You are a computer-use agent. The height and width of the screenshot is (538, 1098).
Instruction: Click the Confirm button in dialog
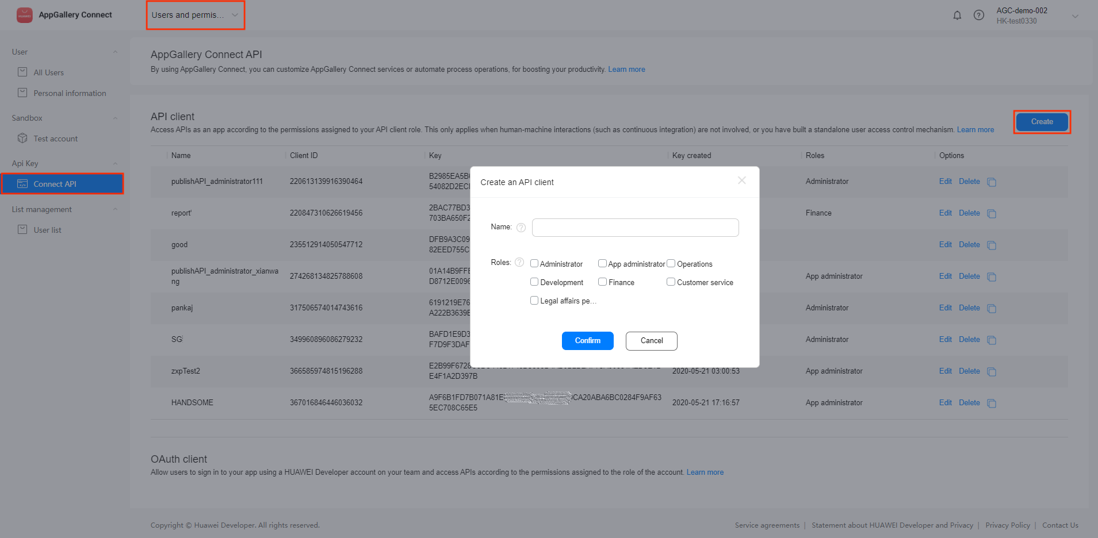pos(587,341)
